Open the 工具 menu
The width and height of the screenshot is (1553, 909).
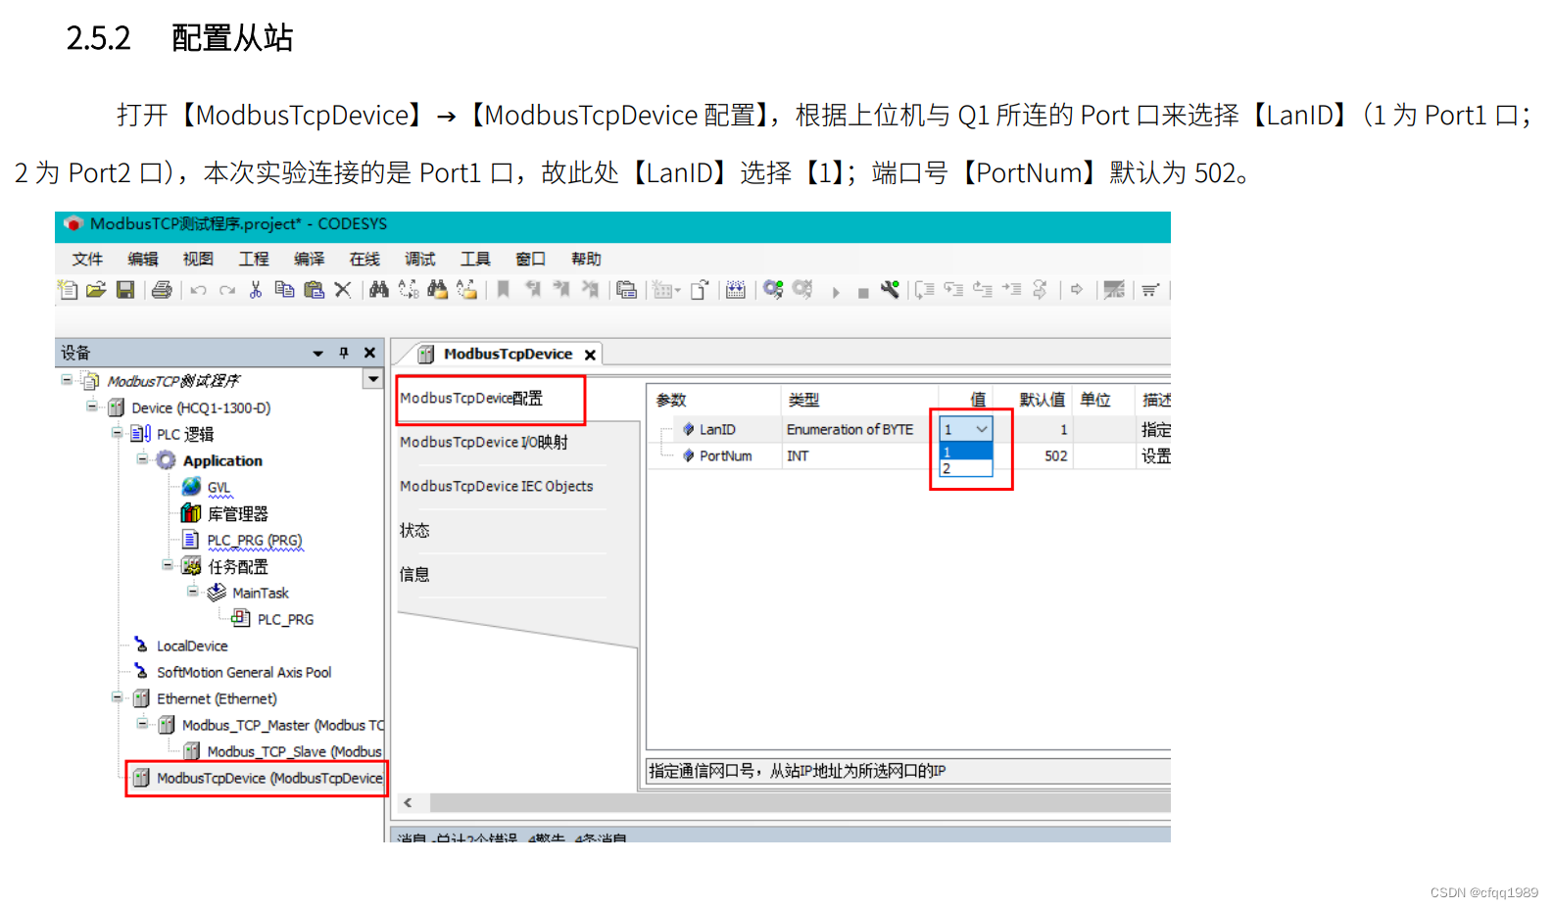click(475, 259)
